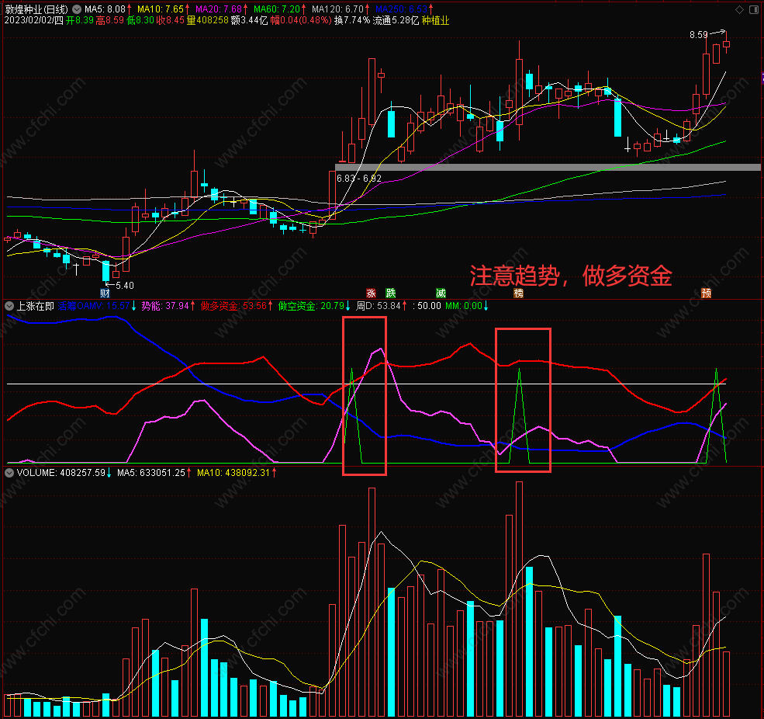The width and height of the screenshot is (764, 719).
Task: Click the 财 marker below the candlesticks
Action: point(105,294)
